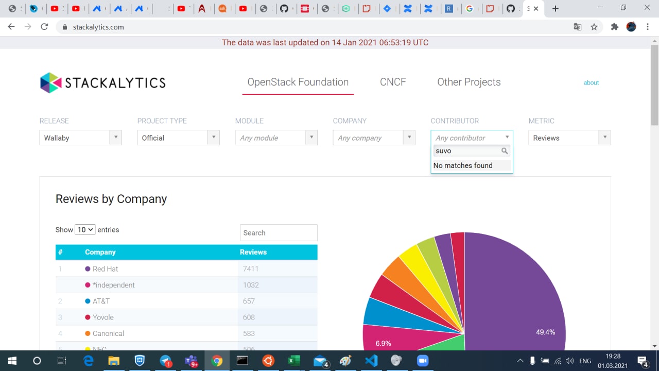Viewport: 659px width, 371px height.
Task: Expand the Any module dropdown
Action: pyautogui.click(x=276, y=138)
